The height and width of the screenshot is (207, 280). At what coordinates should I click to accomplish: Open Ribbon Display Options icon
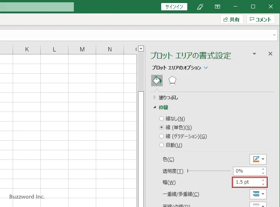pyautogui.click(x=217, y=7)
